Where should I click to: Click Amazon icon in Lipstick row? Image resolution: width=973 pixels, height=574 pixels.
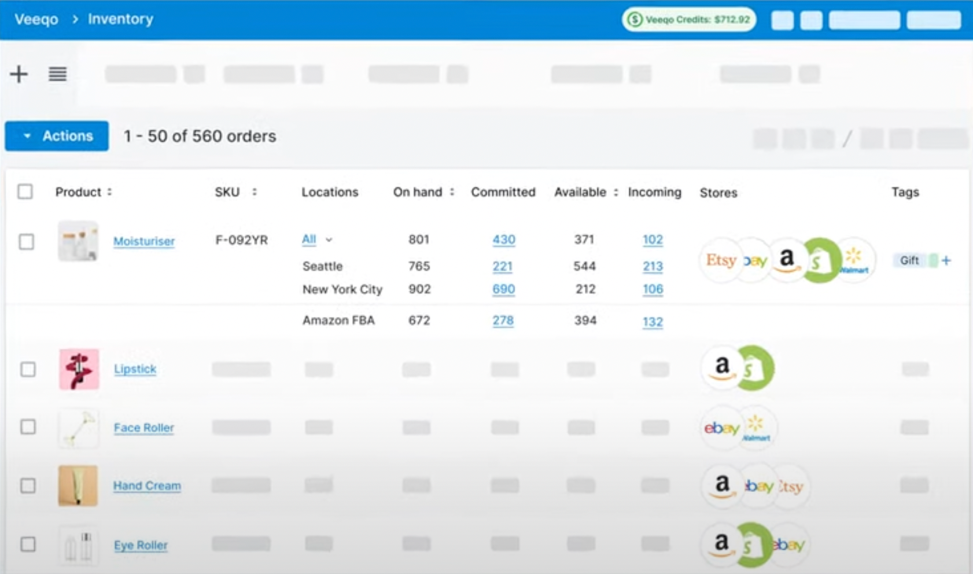[x=721, y=368]
